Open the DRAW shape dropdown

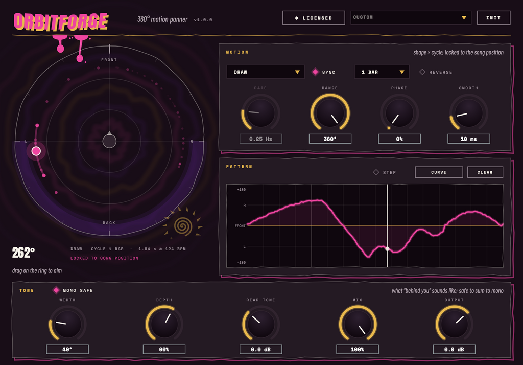coord(266,72)
